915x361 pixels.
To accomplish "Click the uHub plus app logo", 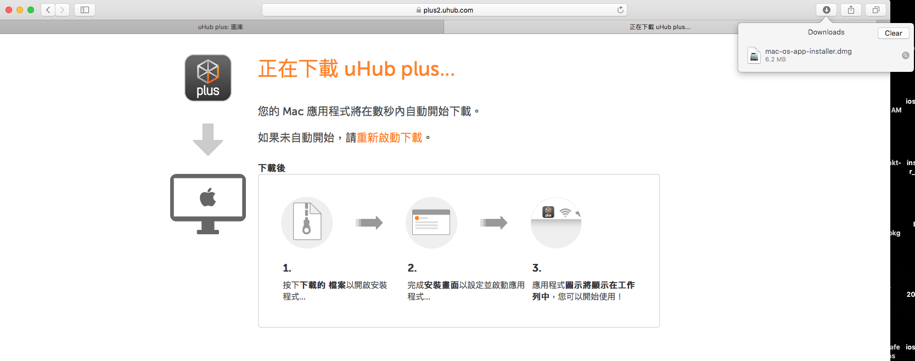I will 208,78.
